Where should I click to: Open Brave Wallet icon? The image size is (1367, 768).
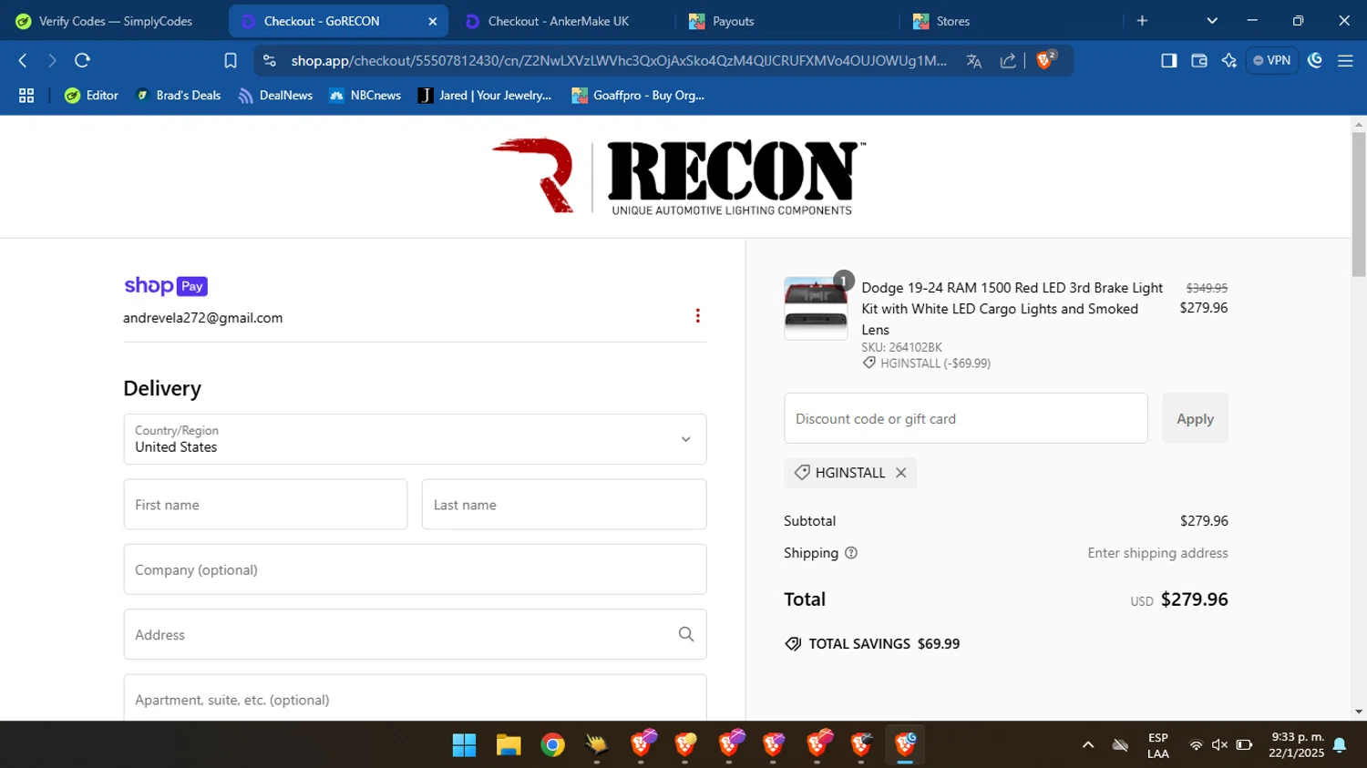[x=1199, y=60]
